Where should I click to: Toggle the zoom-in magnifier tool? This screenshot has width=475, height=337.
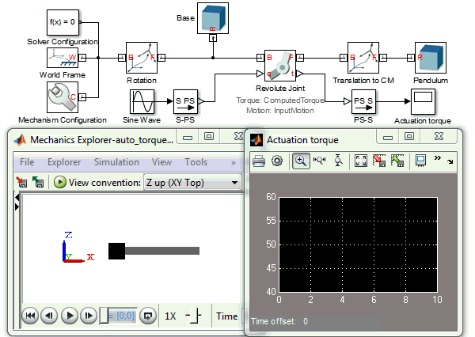tap(301, 161)
